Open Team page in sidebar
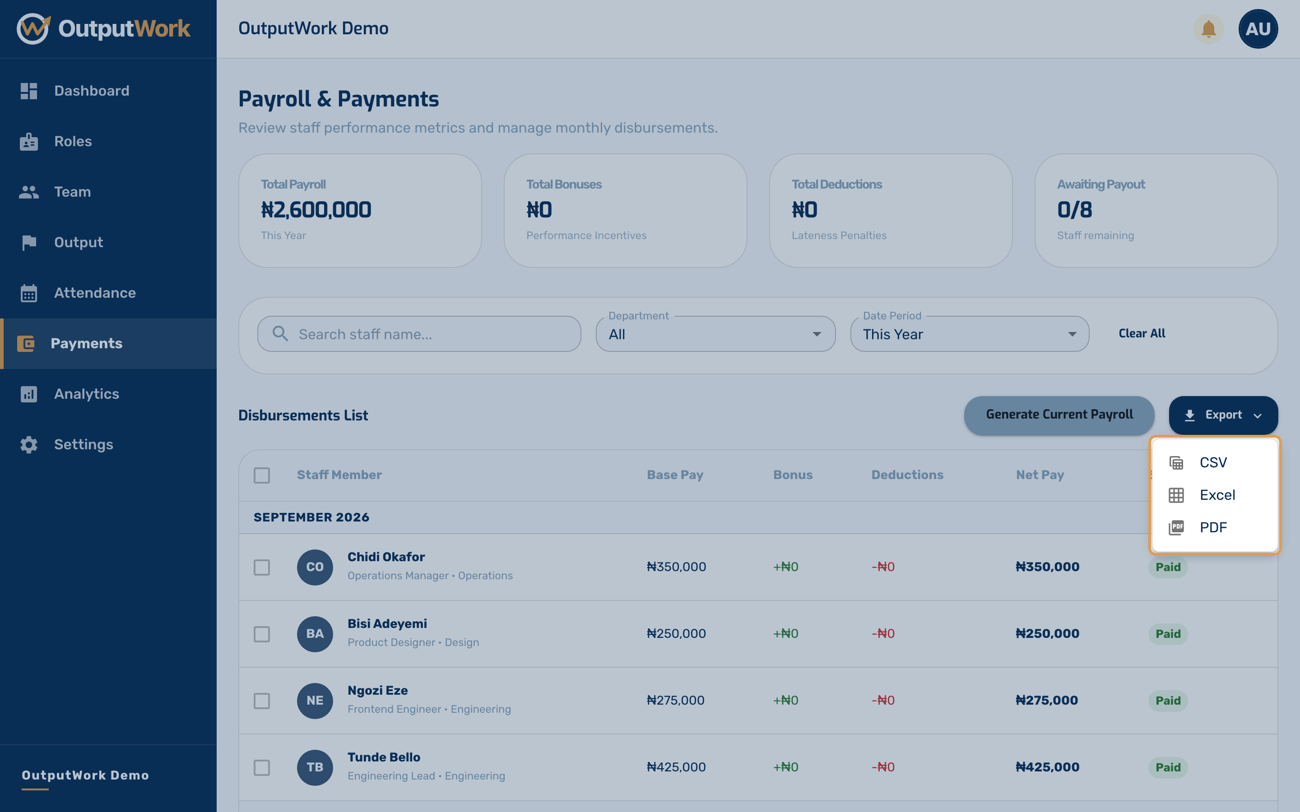Viewport: 1300px width, 812px height. click(x=108, y=192)
